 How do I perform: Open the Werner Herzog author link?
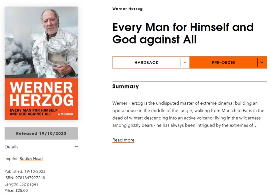point(127,9)
